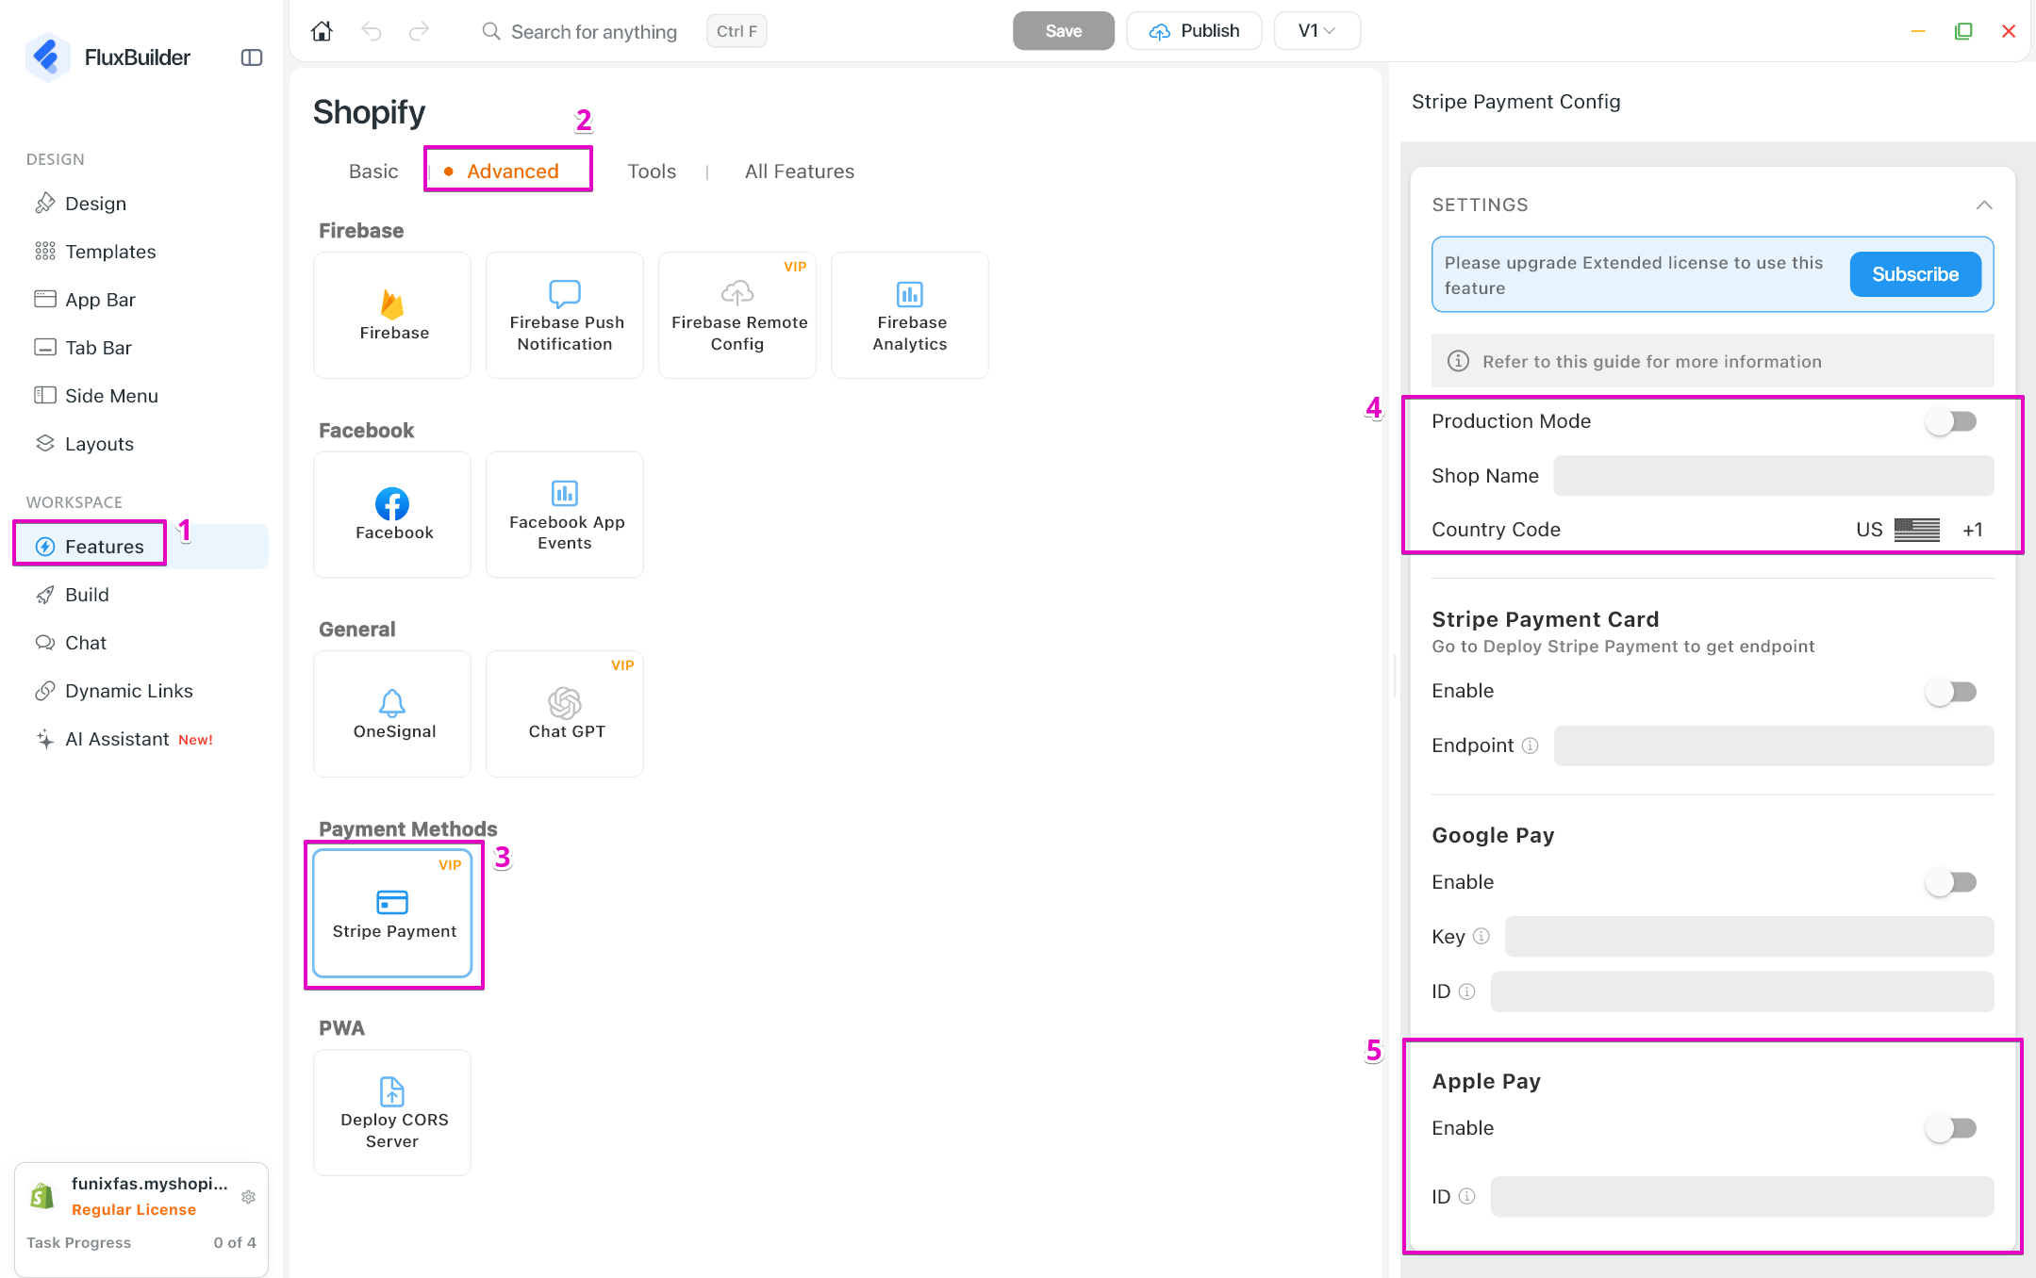Image resolution: width=2036 pixels, height=1278 pixels.
Task: Click the Google Pay Key field
Action: 1749,936
